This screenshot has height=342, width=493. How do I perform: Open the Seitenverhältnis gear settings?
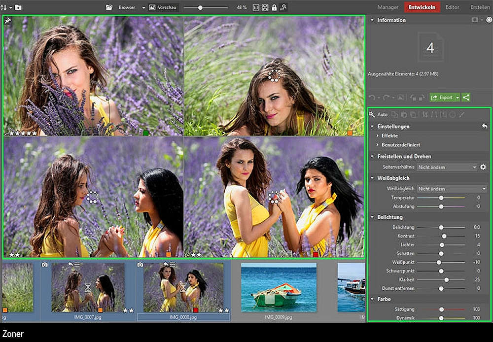coord(483,167)
